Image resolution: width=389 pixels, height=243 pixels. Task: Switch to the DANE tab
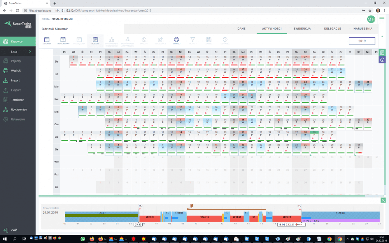pos(241,29)
